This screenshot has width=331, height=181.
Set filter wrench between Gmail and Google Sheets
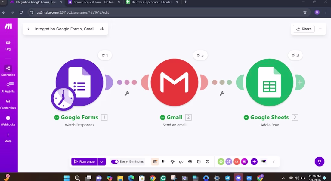[x=222, y=93]
